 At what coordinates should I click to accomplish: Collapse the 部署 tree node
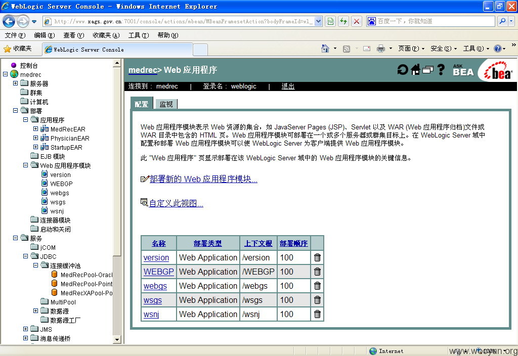click(15, 111)
